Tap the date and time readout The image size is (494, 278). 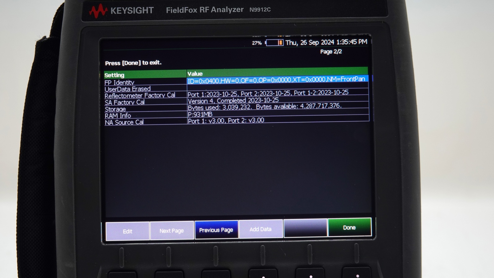326,42
